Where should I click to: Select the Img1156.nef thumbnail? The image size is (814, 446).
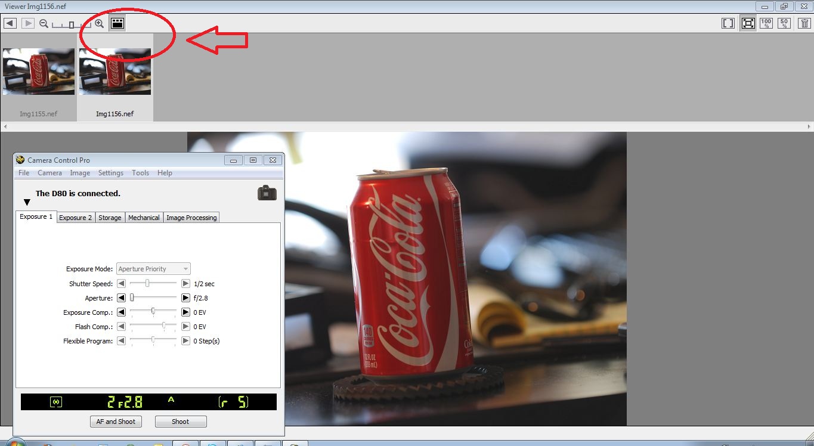pos(115,72)
